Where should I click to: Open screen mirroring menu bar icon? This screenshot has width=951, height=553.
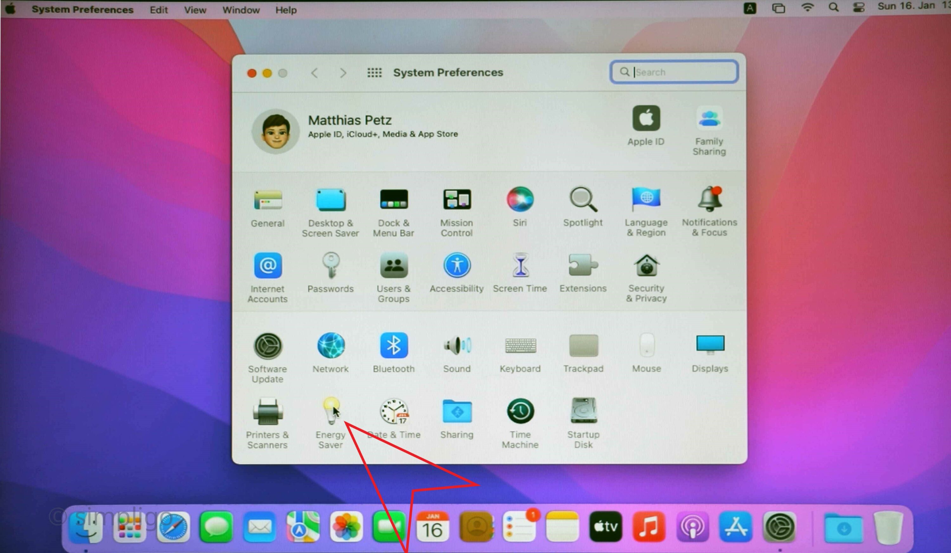click(x=778, y=8)
